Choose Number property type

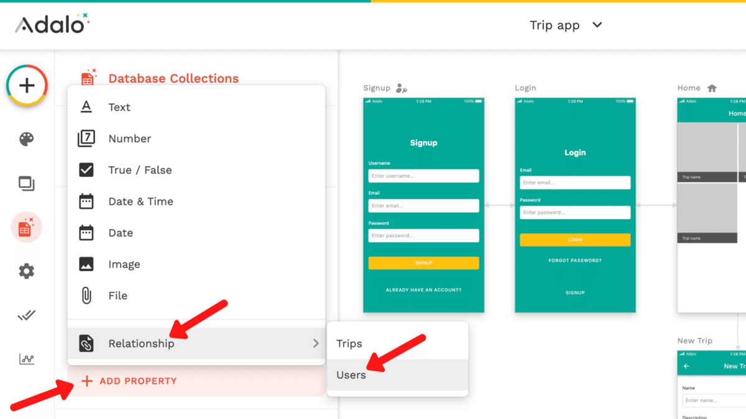[196, 138]
